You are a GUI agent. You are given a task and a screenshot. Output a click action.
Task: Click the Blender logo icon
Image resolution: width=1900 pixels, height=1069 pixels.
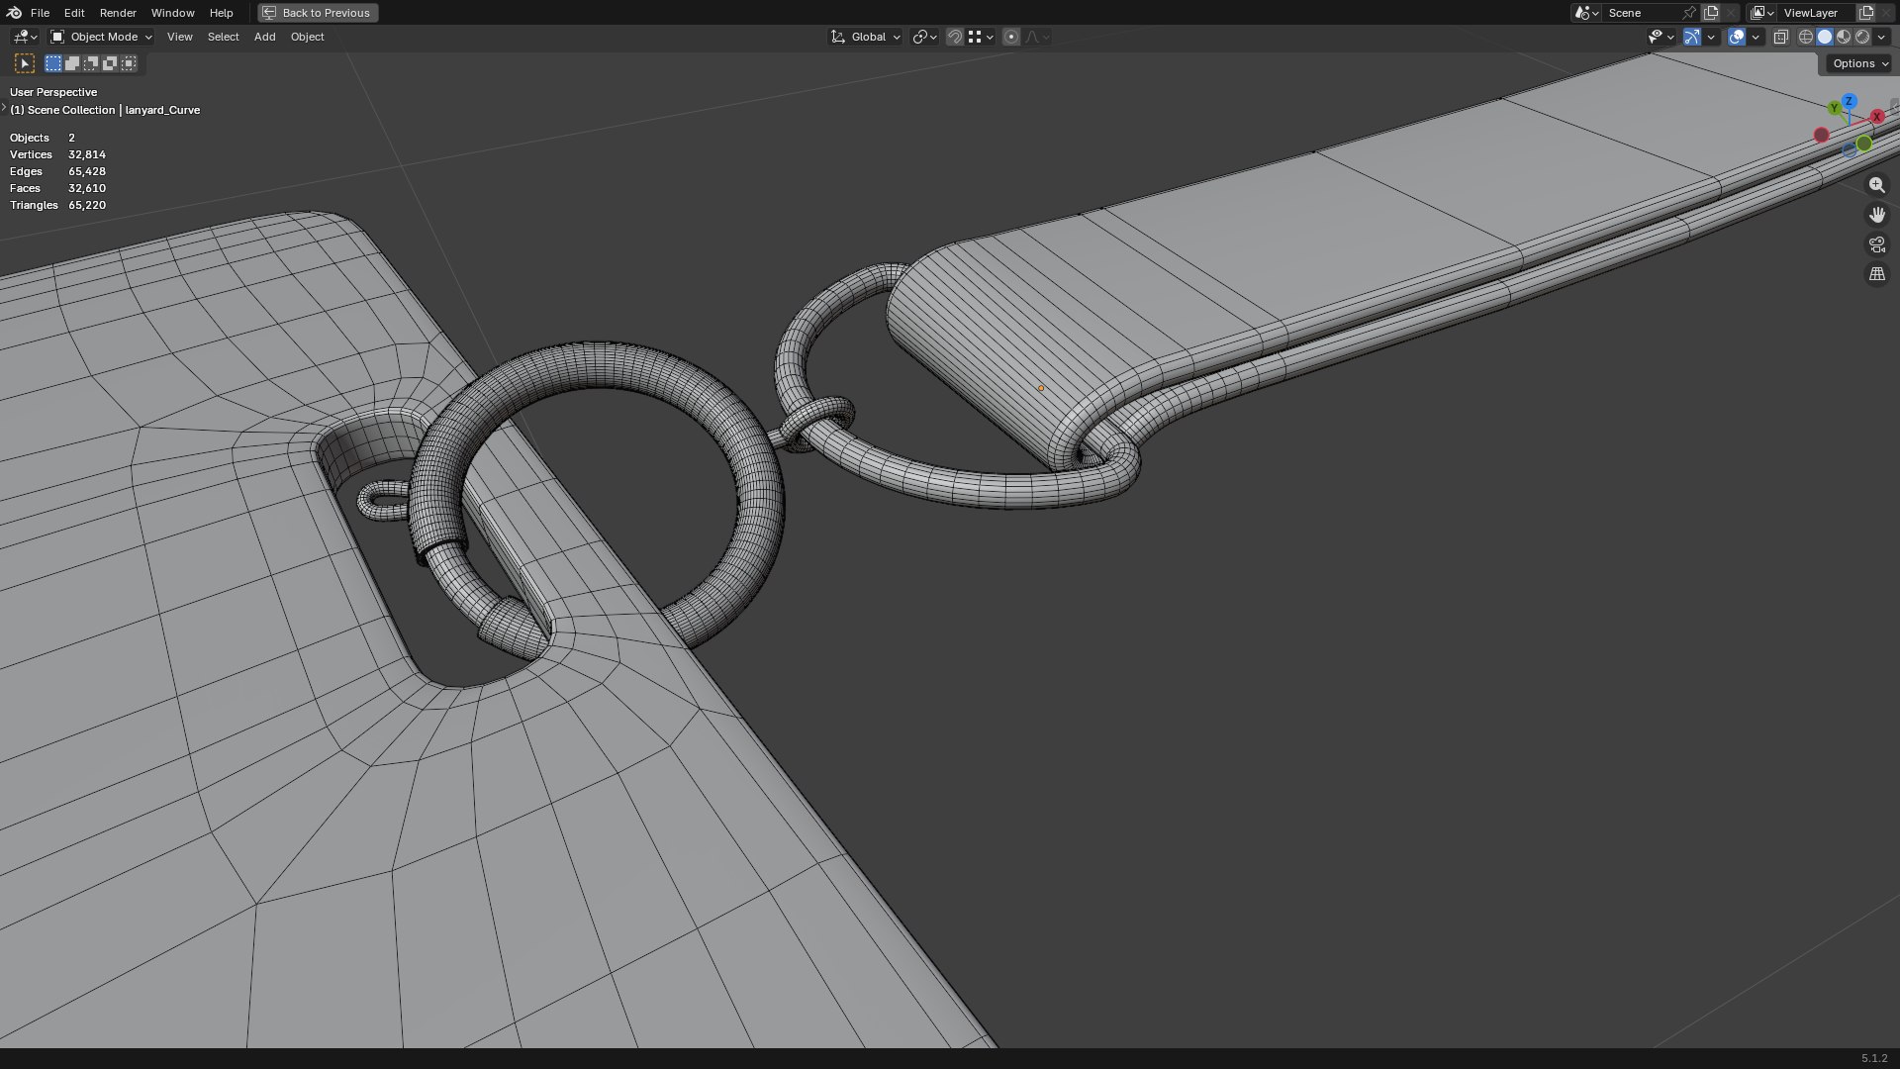pos(14,13)
